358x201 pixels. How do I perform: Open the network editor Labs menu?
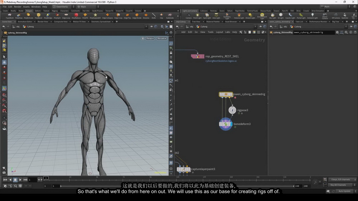click(x=228, y=32)
